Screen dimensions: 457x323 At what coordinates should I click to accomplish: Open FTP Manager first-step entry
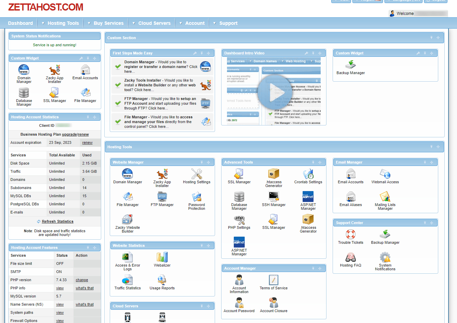pos(162,103)
